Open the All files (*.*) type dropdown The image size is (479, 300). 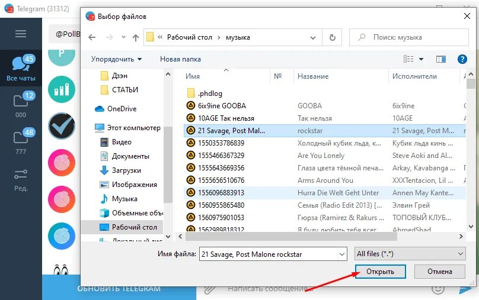click(x=410, y=254)
